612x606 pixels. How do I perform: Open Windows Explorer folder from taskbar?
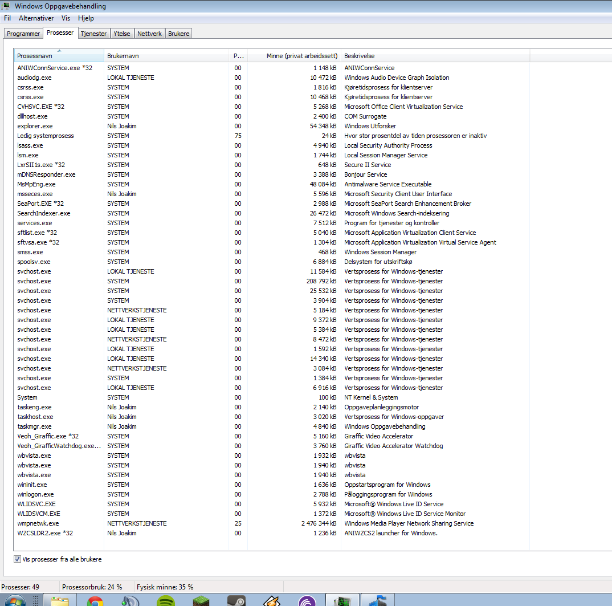[x=60, y=601]
